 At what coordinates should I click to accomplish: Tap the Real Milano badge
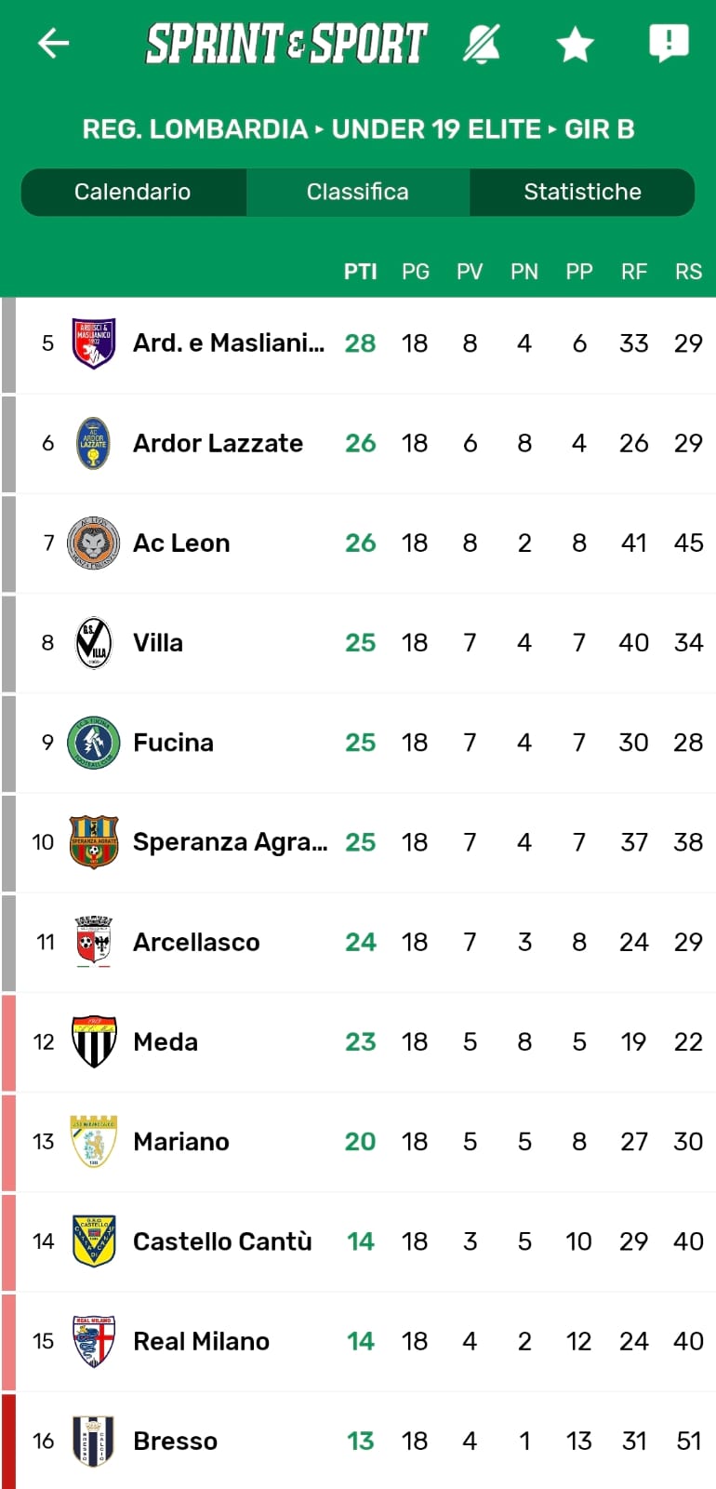(x=93, y=1341)
